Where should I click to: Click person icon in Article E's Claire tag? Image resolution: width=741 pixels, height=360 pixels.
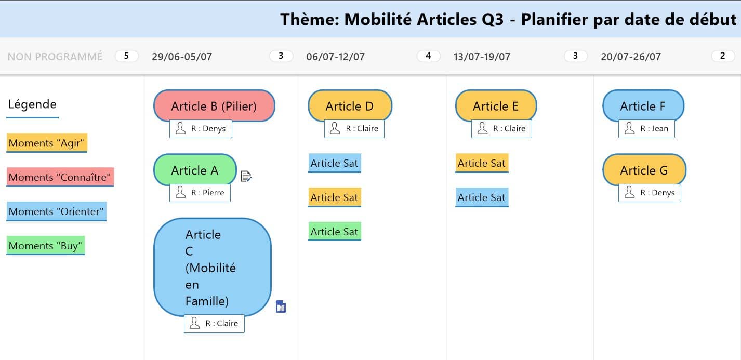(483, 128)
